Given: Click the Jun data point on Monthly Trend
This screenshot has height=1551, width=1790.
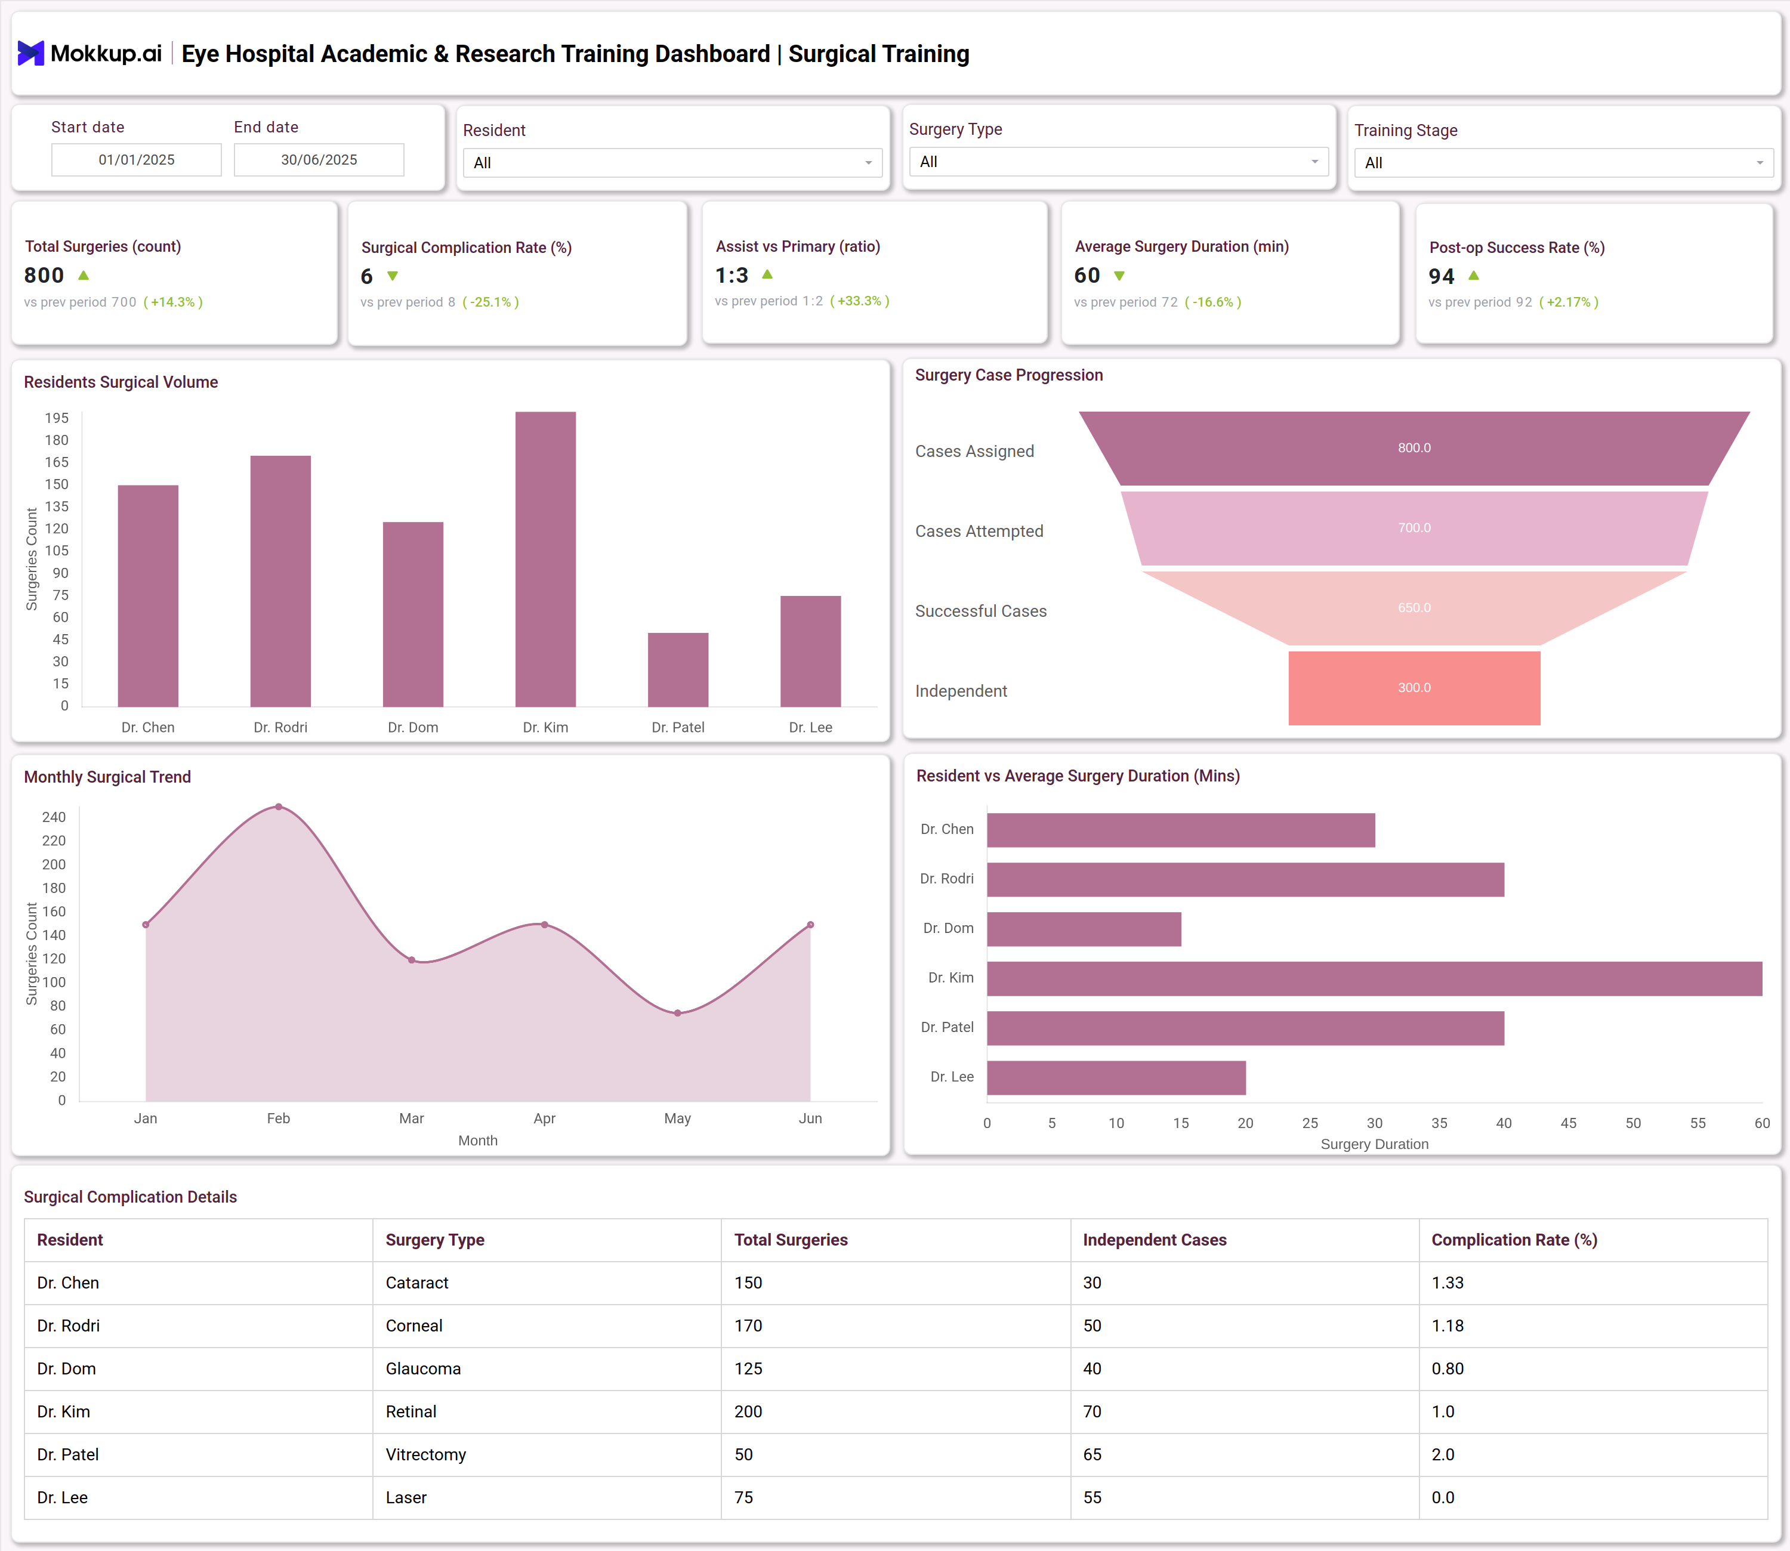Looking at the screenshot, I should point(810,925).
